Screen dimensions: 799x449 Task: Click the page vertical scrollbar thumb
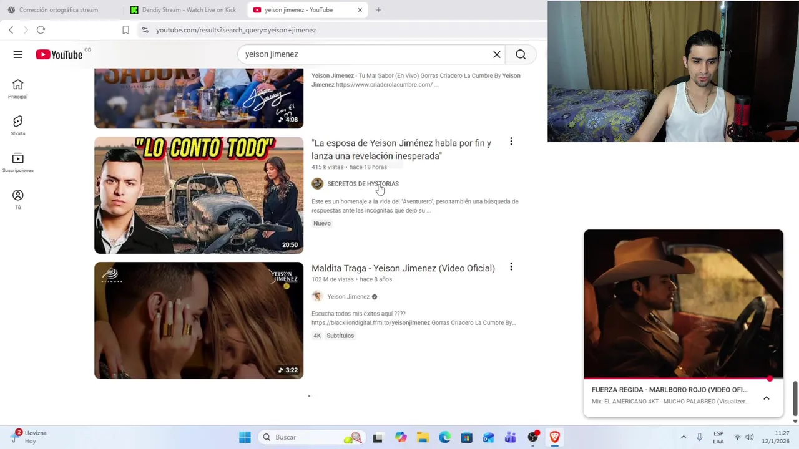point(795,398)
